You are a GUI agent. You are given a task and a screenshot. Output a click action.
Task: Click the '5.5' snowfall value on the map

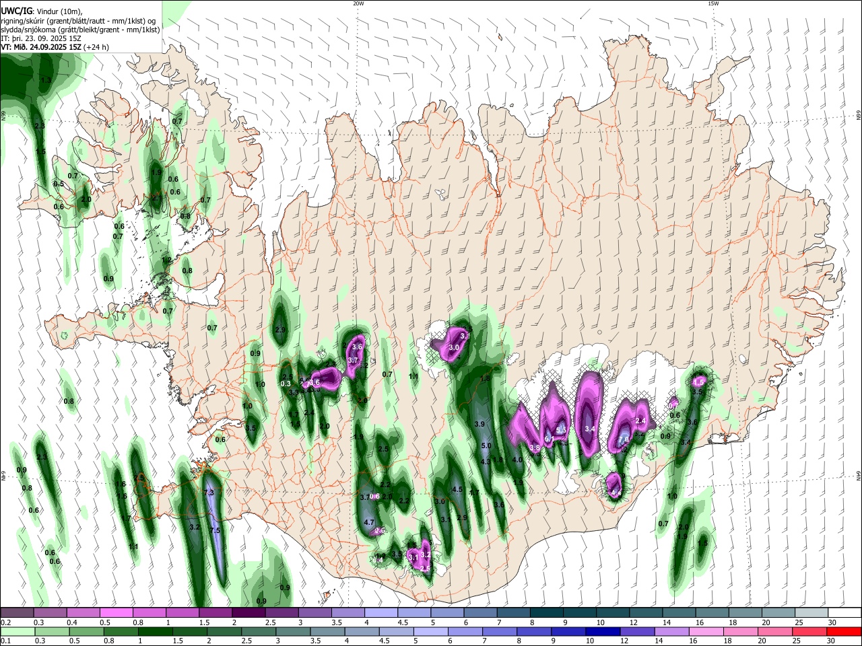[562, 430]
